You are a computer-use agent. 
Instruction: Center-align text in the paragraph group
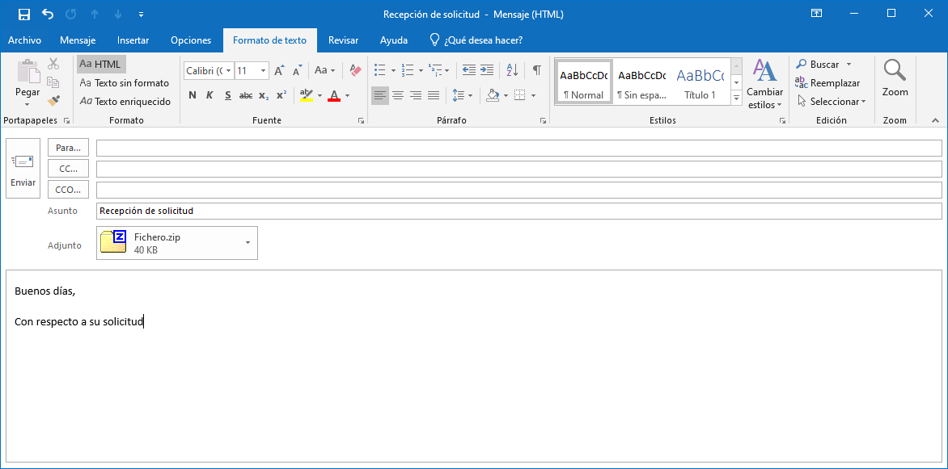398,95
